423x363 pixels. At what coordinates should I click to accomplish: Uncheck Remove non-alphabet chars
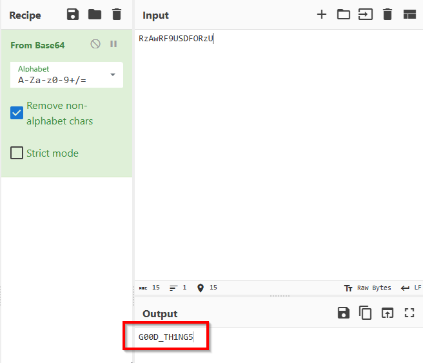point(17,113)
